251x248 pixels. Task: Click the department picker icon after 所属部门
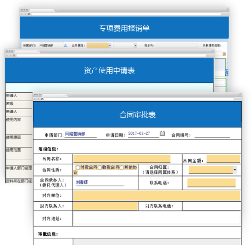[65, 45]
